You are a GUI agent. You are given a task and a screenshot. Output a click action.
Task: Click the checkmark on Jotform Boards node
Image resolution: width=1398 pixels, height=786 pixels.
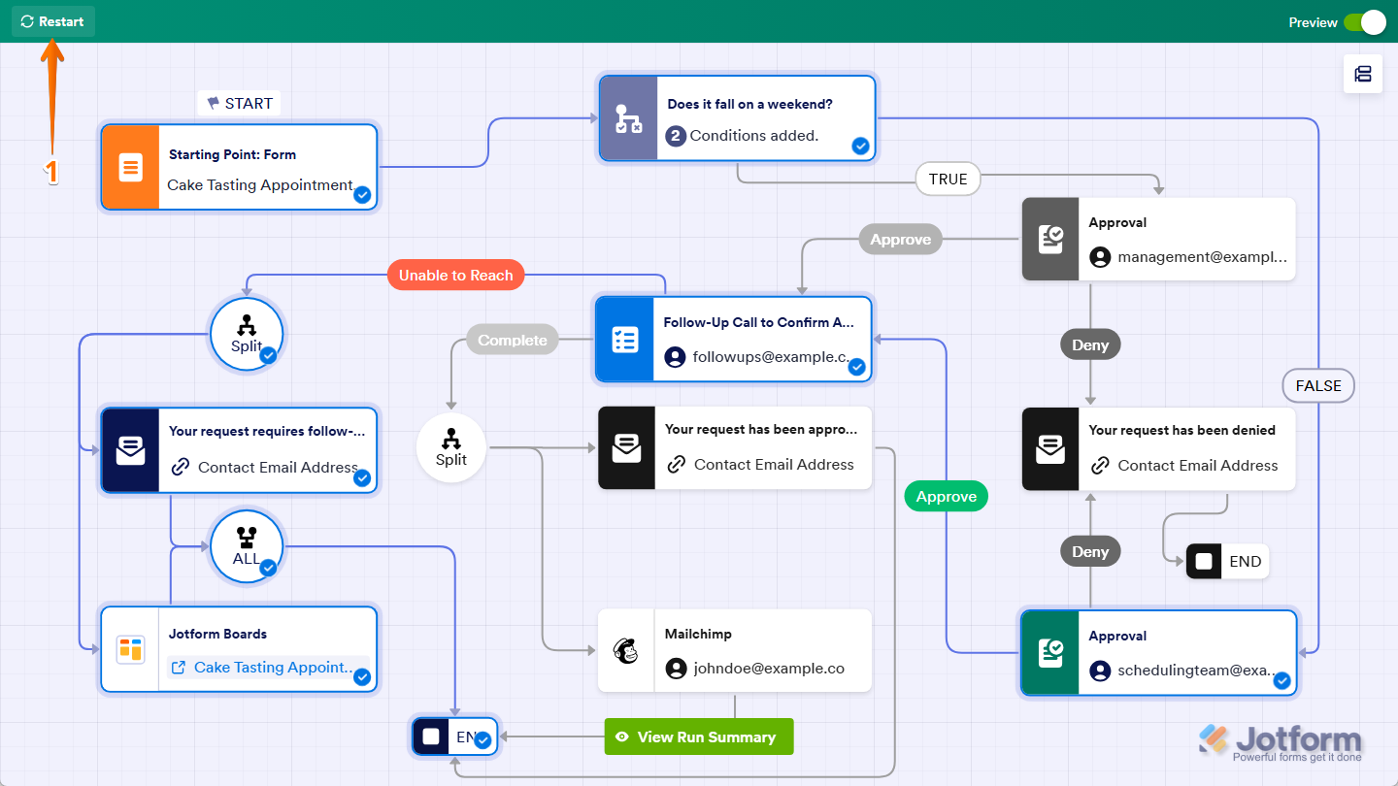click(x=362, y=677)
